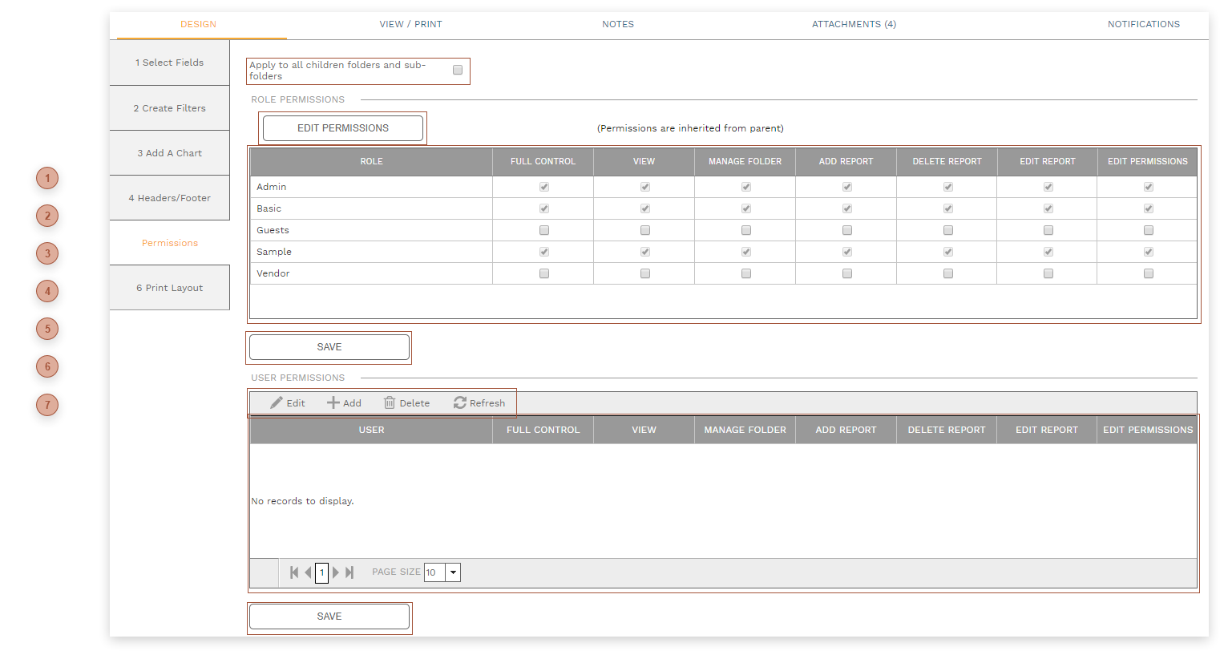Go to the next page arrow
Image resolution: width=1224 pixels, height=655 pixels.
336,572
